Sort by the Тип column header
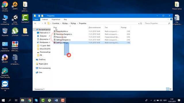Image resolution: width=184 pixels, height=103 pixels. coord(106,27)
